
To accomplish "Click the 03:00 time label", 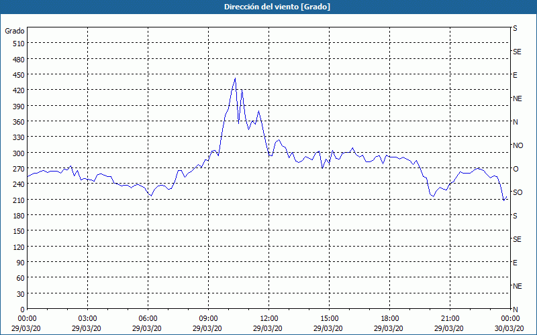I will click(x=87, y=319).
